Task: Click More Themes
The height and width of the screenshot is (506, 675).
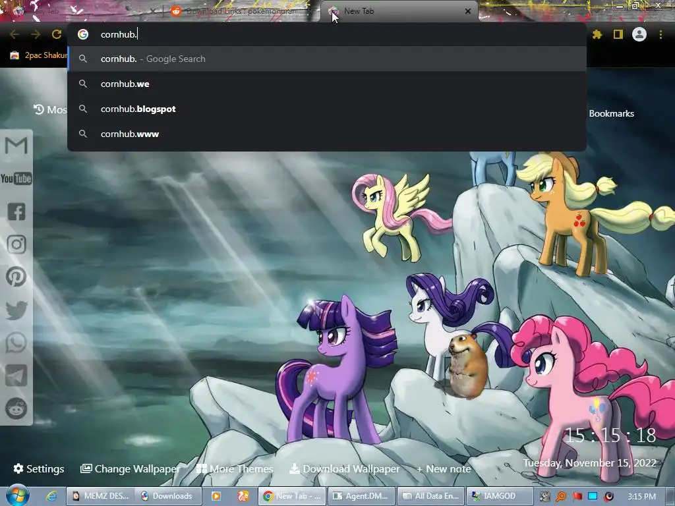Action: point(235,468)
